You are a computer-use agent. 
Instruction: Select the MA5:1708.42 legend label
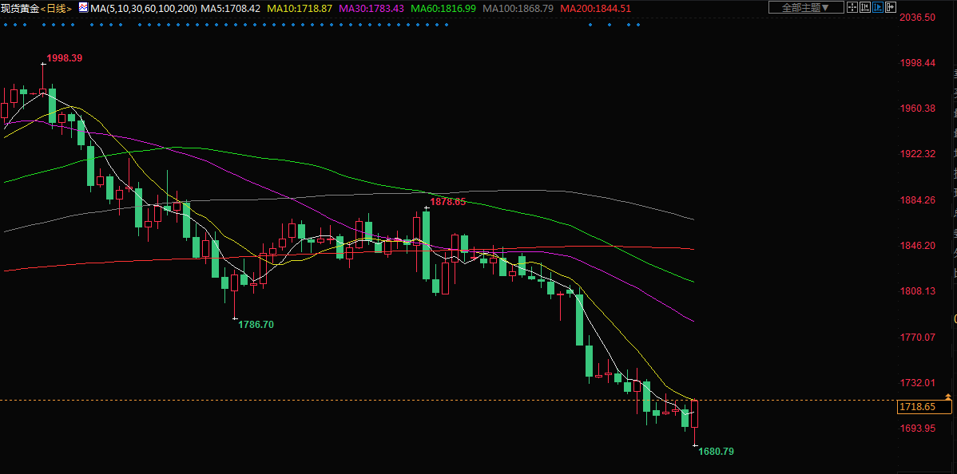[230, 8]
